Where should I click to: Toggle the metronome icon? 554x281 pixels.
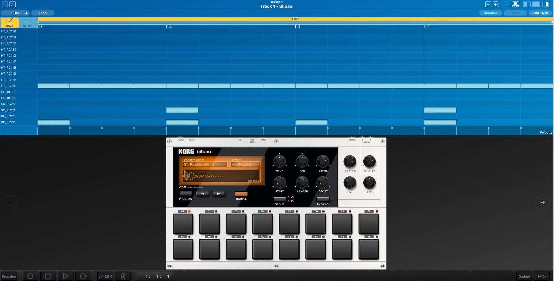[x=123, y=276]
